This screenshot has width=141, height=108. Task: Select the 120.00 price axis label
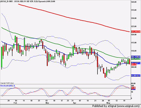coord(134,35)
